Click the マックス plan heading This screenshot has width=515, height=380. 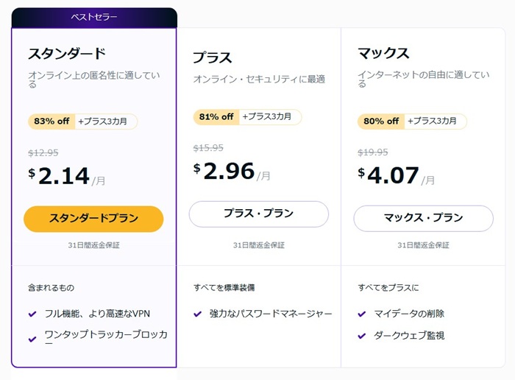click(x=383, y=54)
